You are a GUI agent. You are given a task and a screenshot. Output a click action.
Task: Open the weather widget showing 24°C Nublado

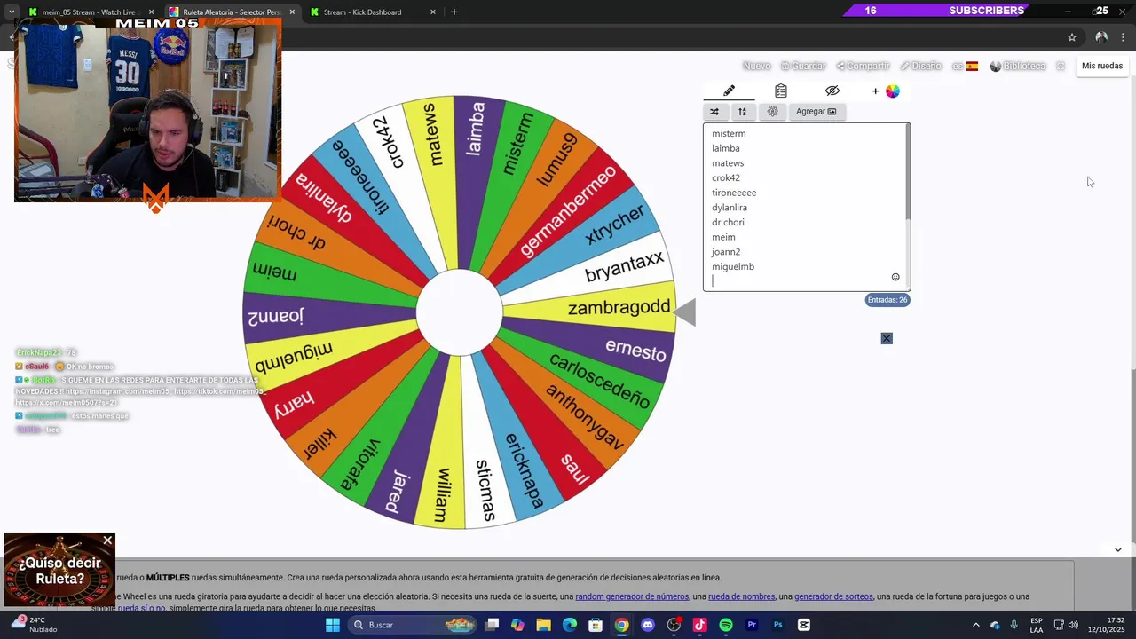35,625
